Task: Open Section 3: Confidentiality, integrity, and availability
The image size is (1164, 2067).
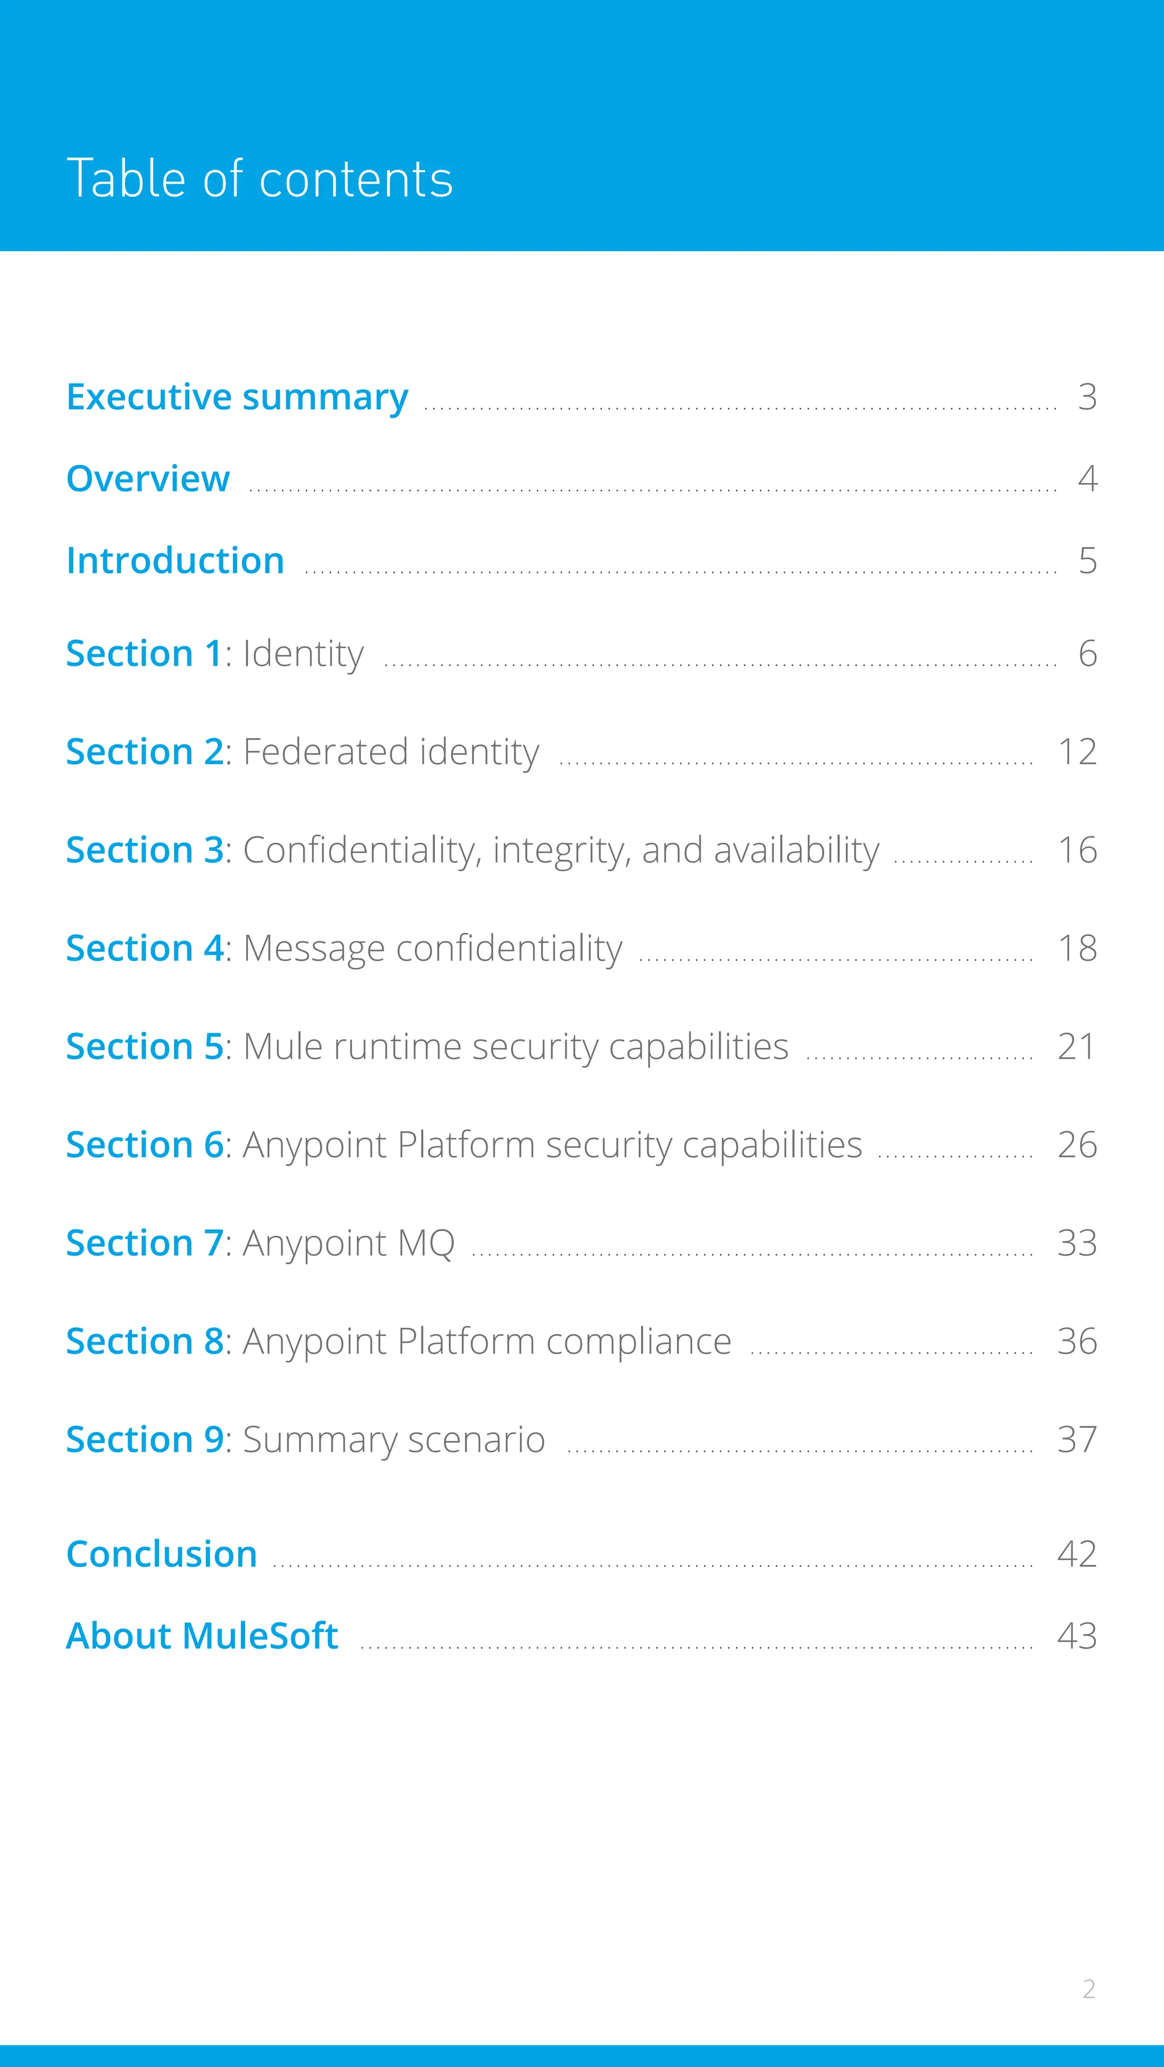Action: pos(472,851)
